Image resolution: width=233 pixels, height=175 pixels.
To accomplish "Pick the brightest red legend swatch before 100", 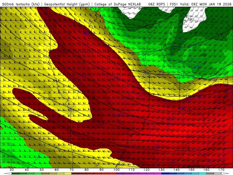I will pyautogui.click(x=113, y=174).
